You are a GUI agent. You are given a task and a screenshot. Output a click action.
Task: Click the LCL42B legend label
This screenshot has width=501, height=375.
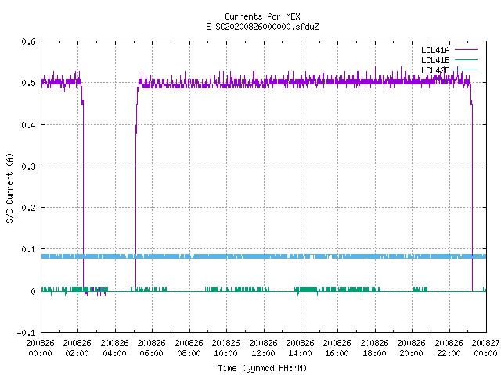pyautogui.click(x=435, y=70)
